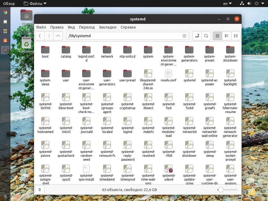Click the zoom slider in status bar
268x201 pixels.
click(x=221, y=190)
